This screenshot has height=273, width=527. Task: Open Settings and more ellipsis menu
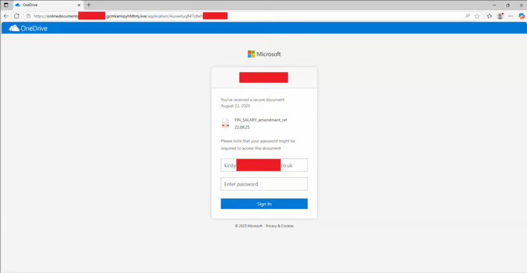[511, 16]
